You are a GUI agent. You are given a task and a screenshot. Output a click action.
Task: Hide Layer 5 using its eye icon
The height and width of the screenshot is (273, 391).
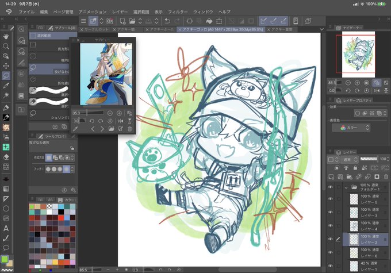[x=331, y=199]
